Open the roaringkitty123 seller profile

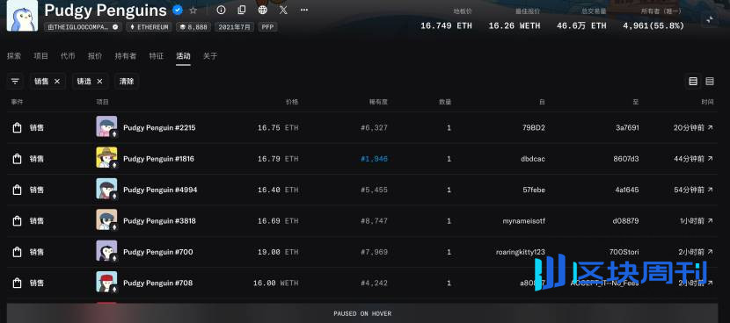pyautogui.click(x=521, y=252)
